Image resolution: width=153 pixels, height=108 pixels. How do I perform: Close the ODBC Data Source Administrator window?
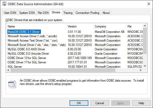coord(149,4)
